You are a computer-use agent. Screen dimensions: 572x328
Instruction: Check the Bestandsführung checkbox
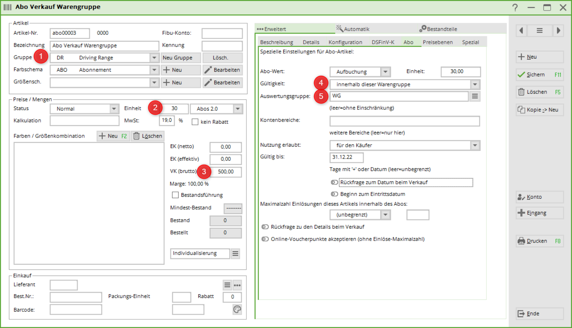click(x=175, y=195)
